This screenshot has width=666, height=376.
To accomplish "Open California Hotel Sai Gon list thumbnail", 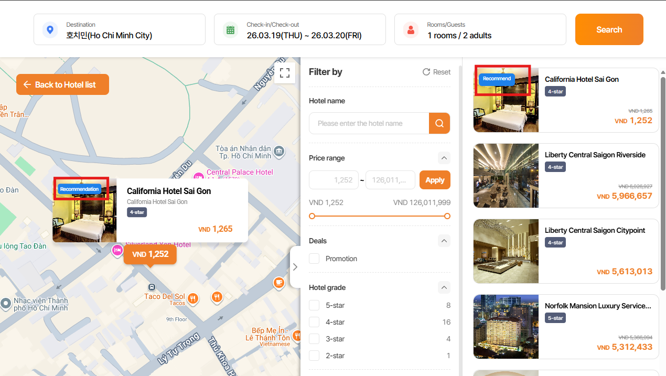I will [x=506, y=100].
